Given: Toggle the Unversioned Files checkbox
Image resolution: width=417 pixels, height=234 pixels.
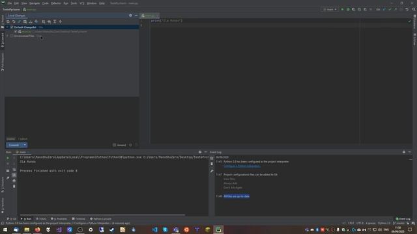Looking at the screenshot, I should click(x=12, y=36).
